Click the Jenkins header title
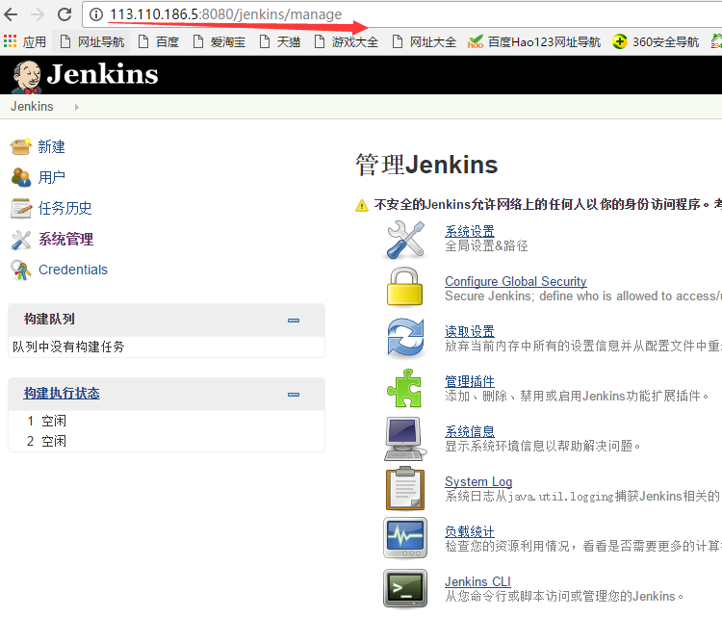Screen dimensions: 722x617 pos(102,74)
